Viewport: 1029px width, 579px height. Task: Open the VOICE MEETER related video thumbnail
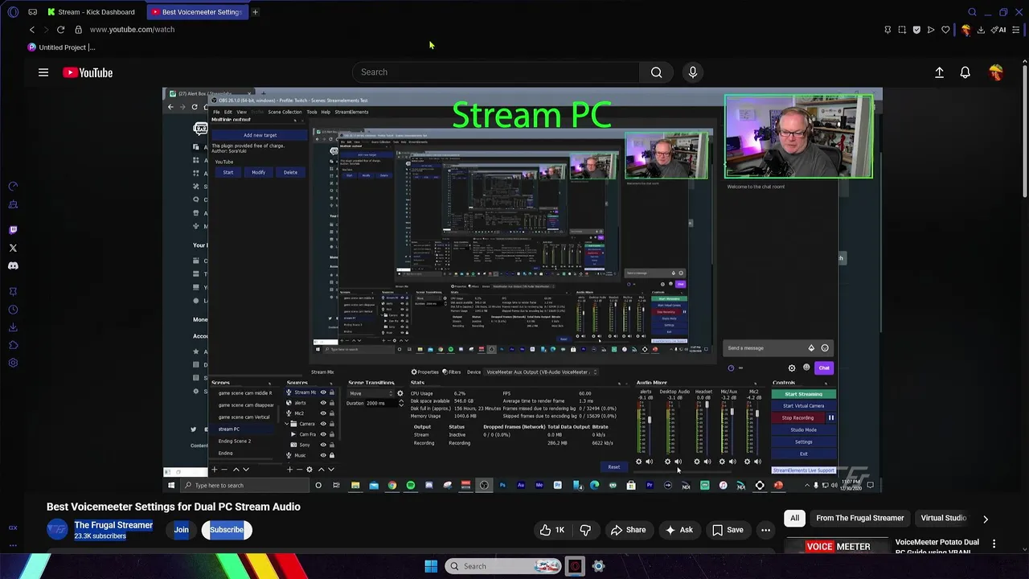pos(837,547)
